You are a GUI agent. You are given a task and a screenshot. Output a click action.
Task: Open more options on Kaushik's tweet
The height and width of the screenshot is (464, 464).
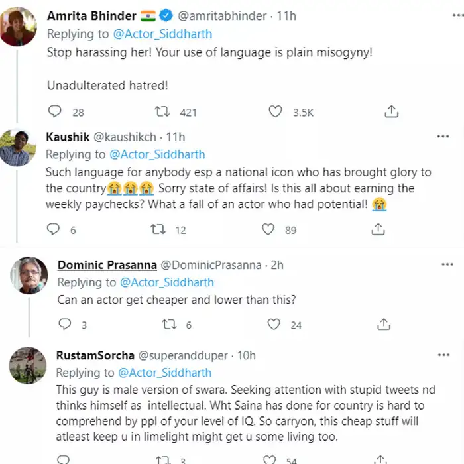(443, 137)
